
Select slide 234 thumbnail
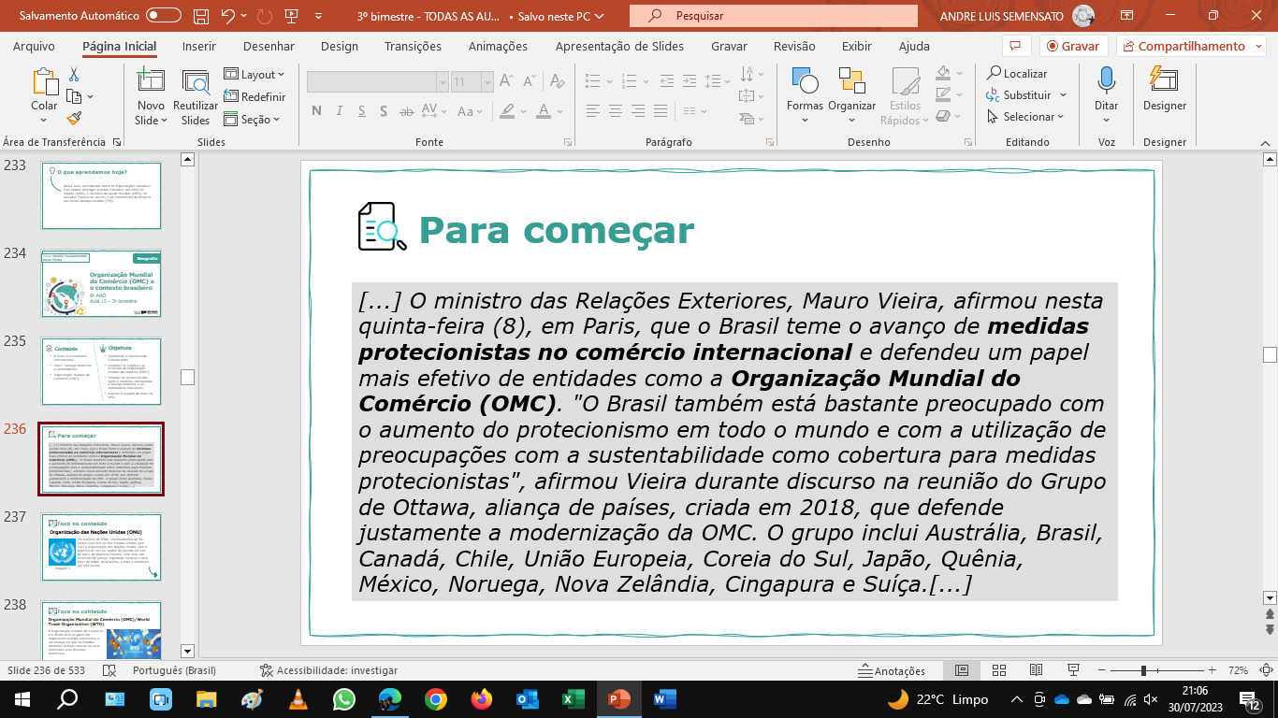coord(101,283)
